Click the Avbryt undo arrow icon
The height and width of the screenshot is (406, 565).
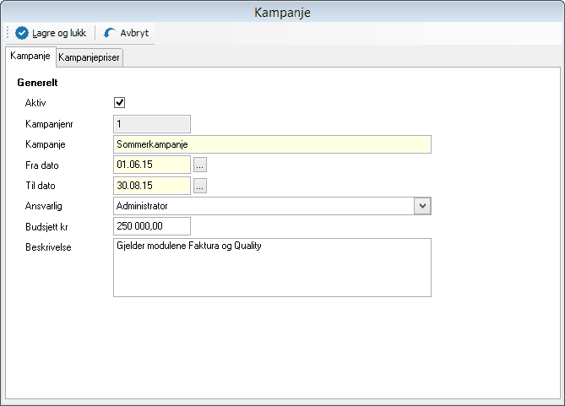[x=110, y=33]
